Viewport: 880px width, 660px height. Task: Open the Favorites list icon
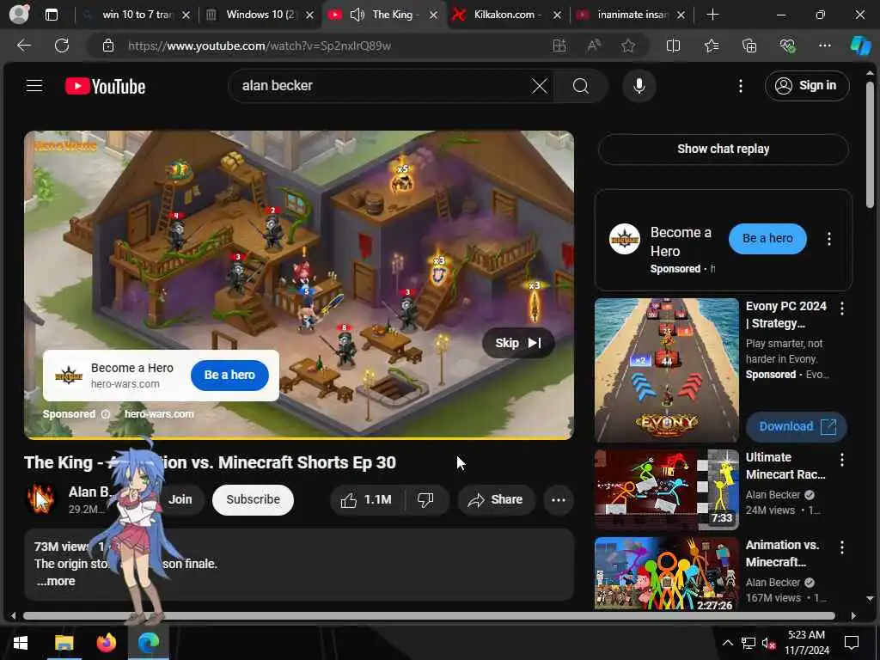712,46
